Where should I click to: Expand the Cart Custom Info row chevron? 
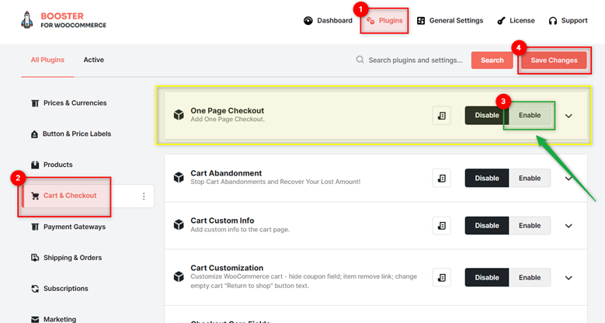pyautogui.click(x=568, y=226)
